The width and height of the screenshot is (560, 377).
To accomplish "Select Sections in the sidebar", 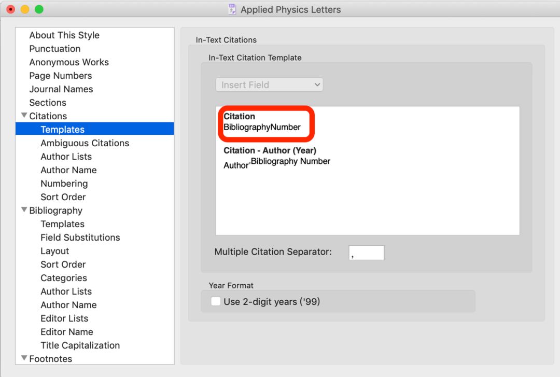I will 48,103.
